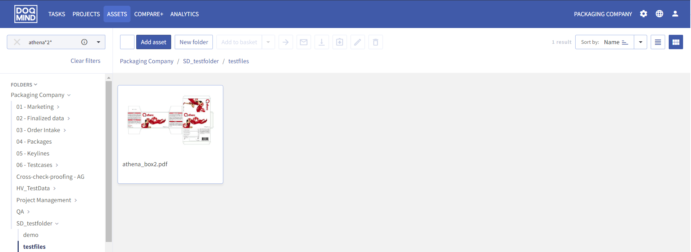The image size is (691, 252).
Task: Toggle the select-all checkbox
Action: point(127,42)
